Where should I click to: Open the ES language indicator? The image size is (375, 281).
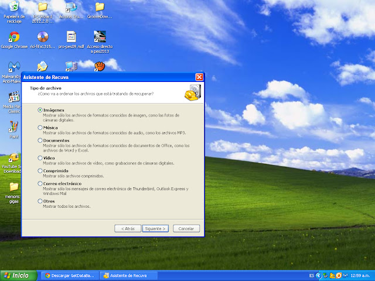[312, 276]
